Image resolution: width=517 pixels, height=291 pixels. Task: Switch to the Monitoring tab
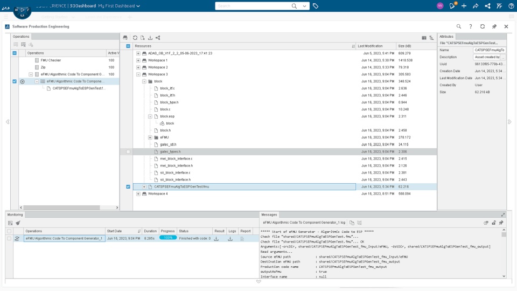15,215
